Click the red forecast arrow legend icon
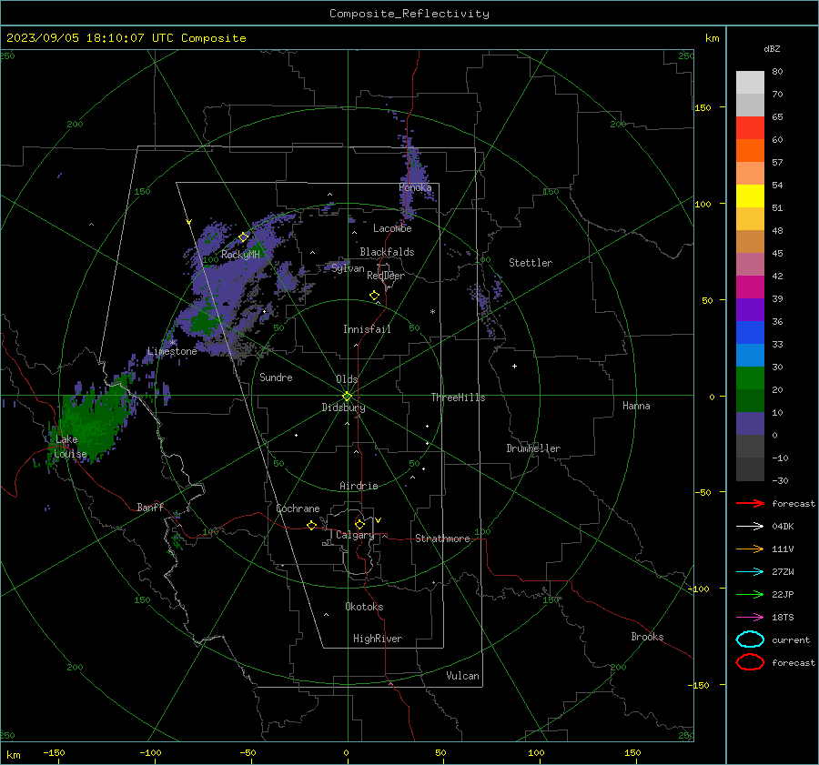Image resolution: width=819 pixels, height=765 pixels. point(750,503)
